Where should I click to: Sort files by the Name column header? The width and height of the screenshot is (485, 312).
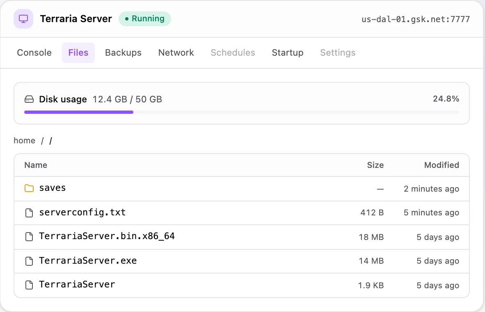point(36,165)
